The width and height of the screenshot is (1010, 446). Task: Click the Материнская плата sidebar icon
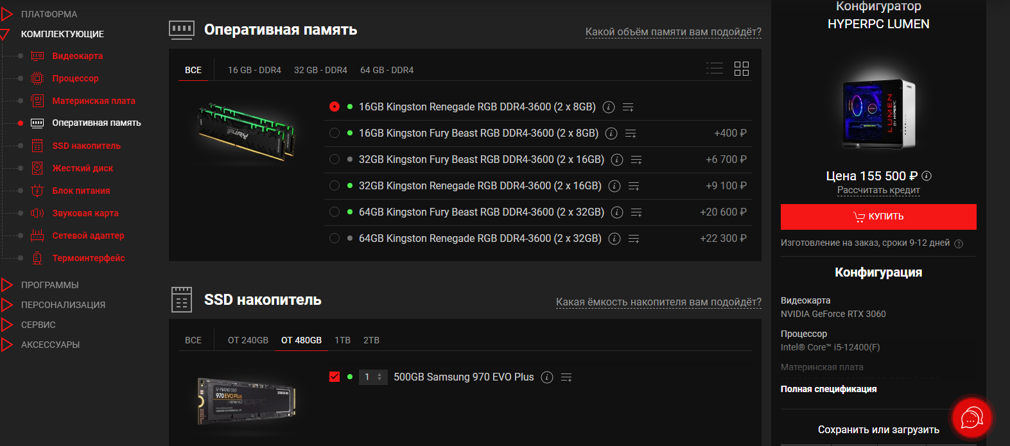click(37, 101)
